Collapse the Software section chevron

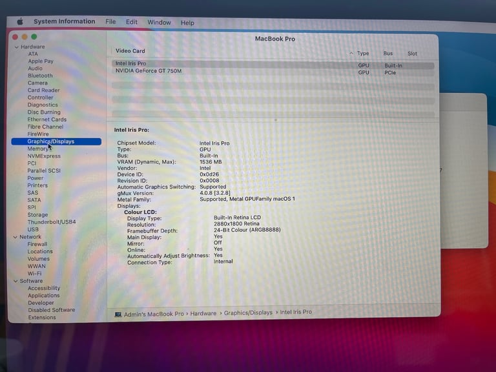pos(15,281)
